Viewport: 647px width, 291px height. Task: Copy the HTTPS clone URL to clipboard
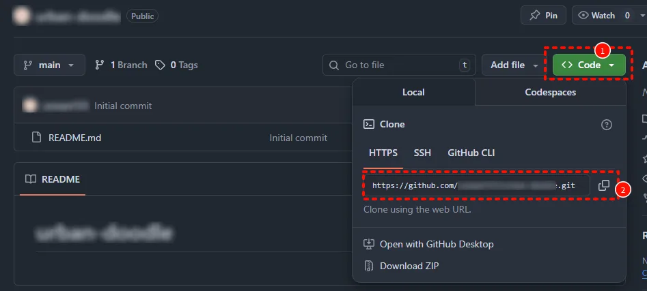(x=603, y=185)
